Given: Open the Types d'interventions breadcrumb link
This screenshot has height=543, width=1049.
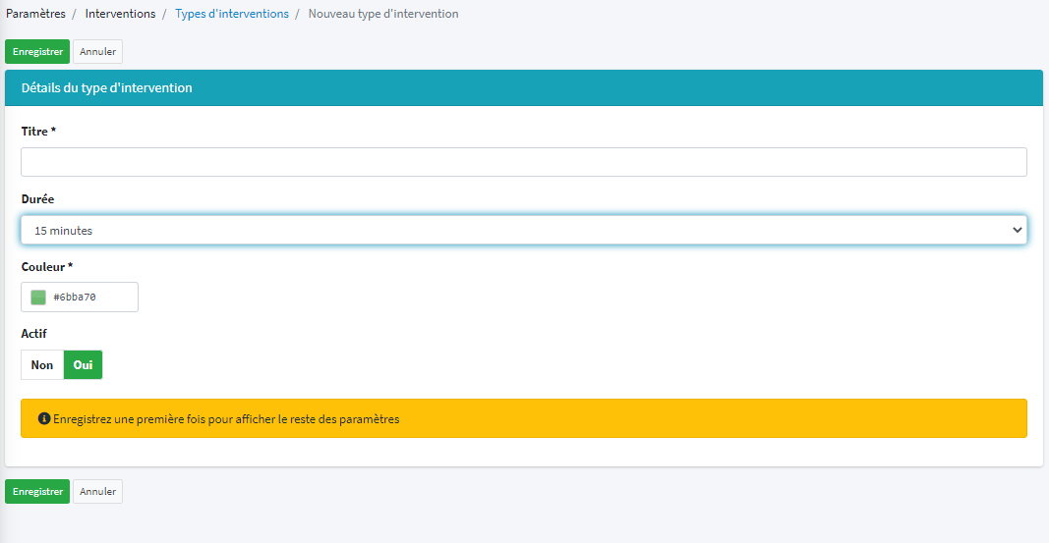Looking at the screenshot, I should (x=232, y=14).
